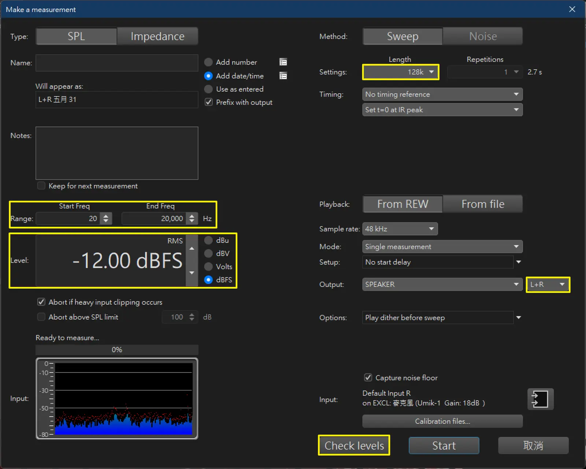Screen dimensions: 586x469
Task: Expand the No timing reference dropdown
Action: pos(442,94)
